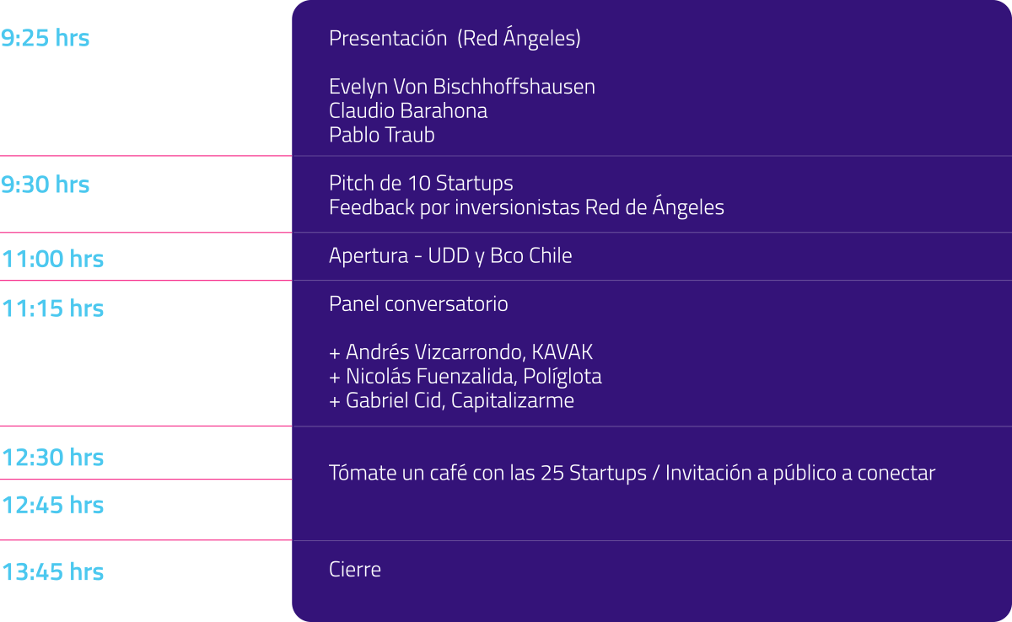Image resolution: width=1012 pixels, height=622 pixels.
Task: Click the Cierre agenda item
Action: (355, 570)
